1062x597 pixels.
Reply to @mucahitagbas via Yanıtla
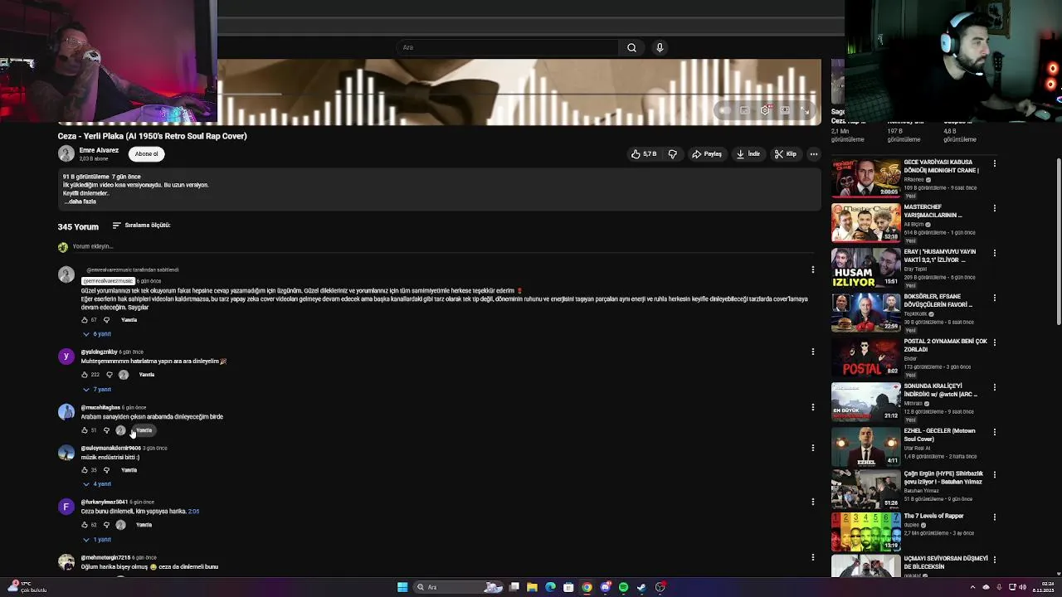point(144,430)
